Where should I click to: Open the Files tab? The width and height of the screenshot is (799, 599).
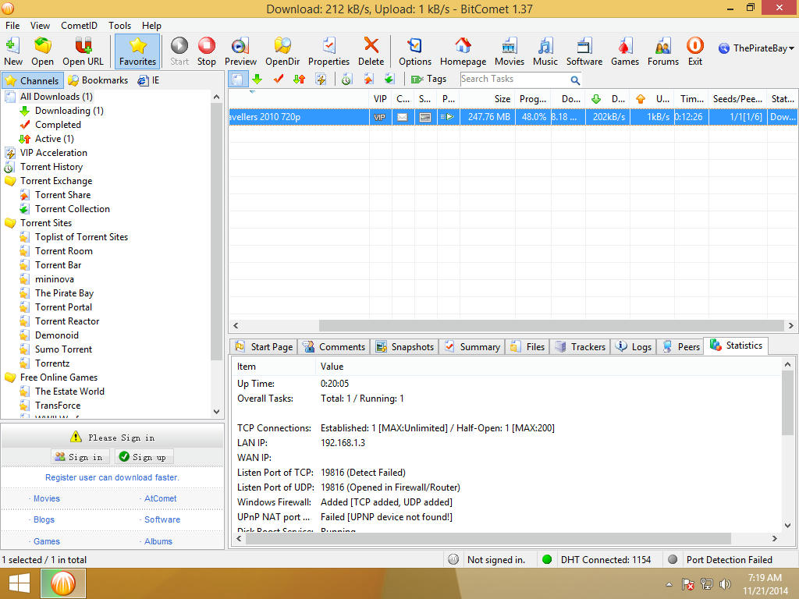click(527, 347)
